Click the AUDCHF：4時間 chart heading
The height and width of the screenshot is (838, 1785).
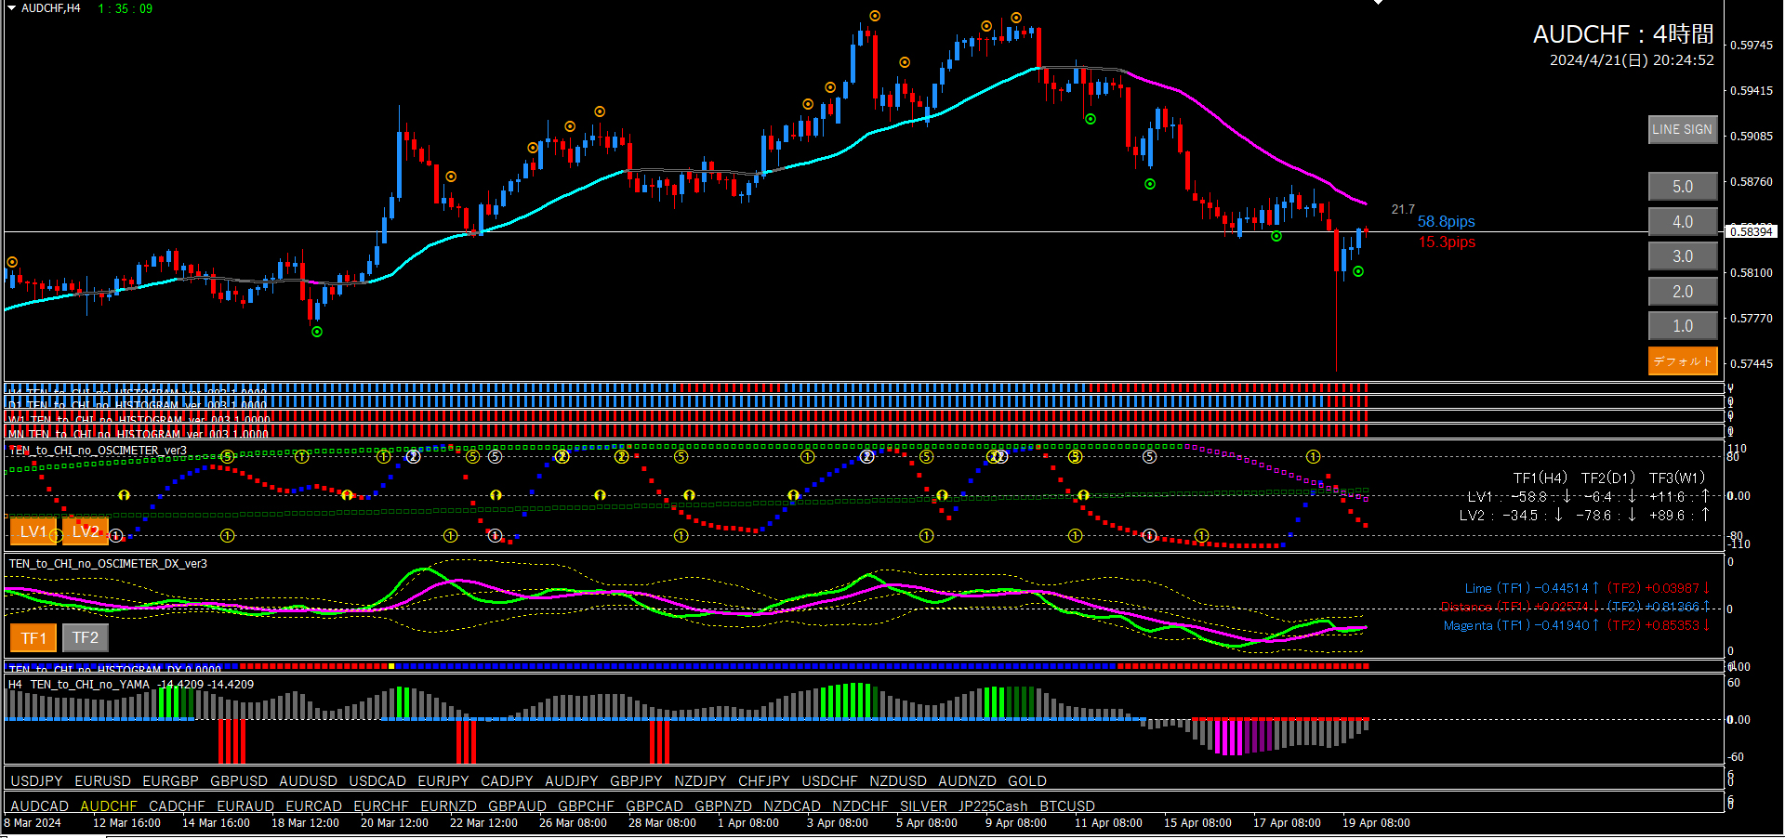pos(1623,34)
